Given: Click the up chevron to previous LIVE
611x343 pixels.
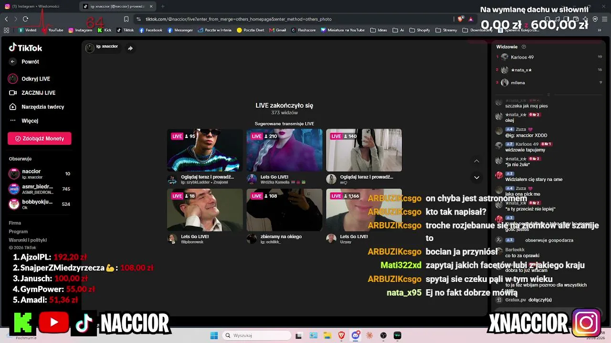Looking at the screenshot, I should tap(476, 161).
